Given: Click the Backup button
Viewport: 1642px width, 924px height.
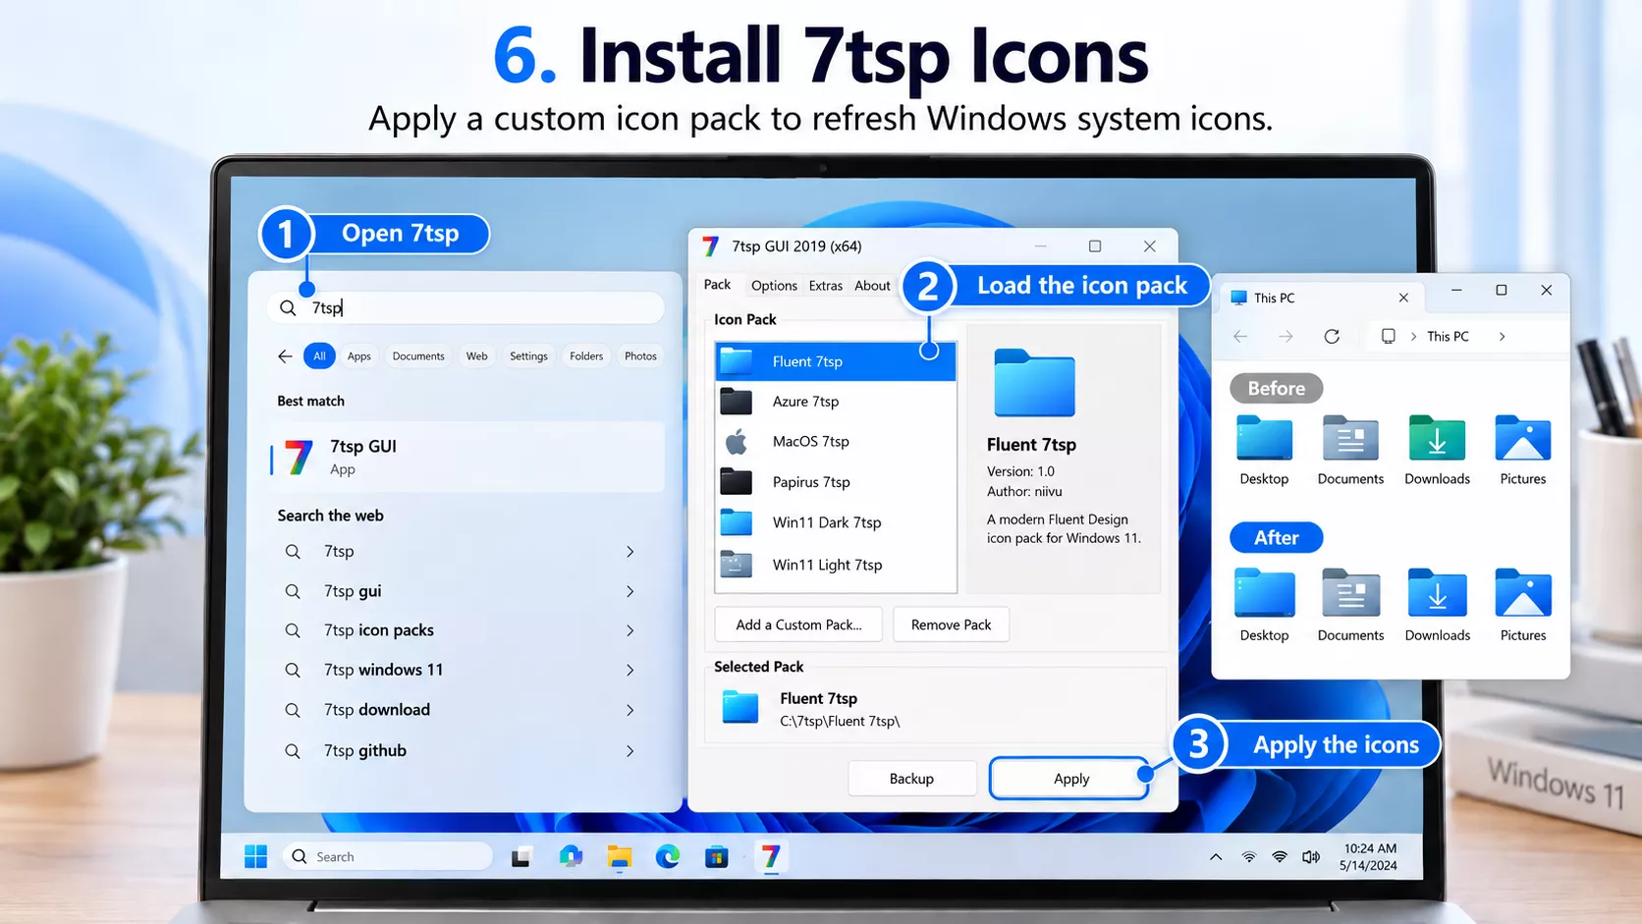Looking at the screenshot, I should (911, 779).
